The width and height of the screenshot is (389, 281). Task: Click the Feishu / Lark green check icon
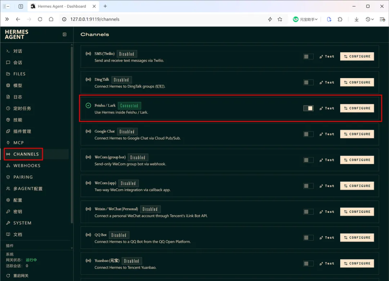point(88,106)
